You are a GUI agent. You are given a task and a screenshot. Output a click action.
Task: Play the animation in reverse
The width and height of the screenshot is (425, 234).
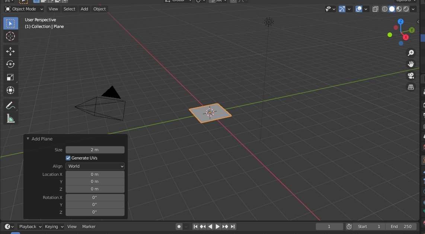tap(210, 227)
